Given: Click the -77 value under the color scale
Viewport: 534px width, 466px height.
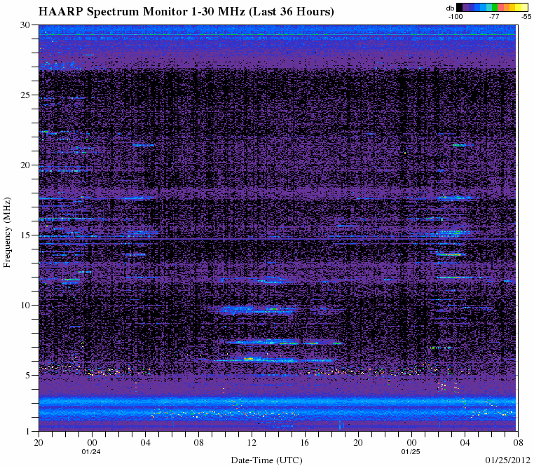Looking at the screenshot, I should pos(494,16).
